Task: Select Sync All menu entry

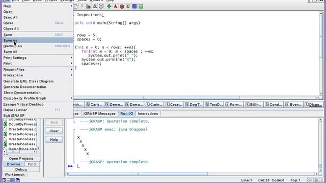Action: click(38, 17)
